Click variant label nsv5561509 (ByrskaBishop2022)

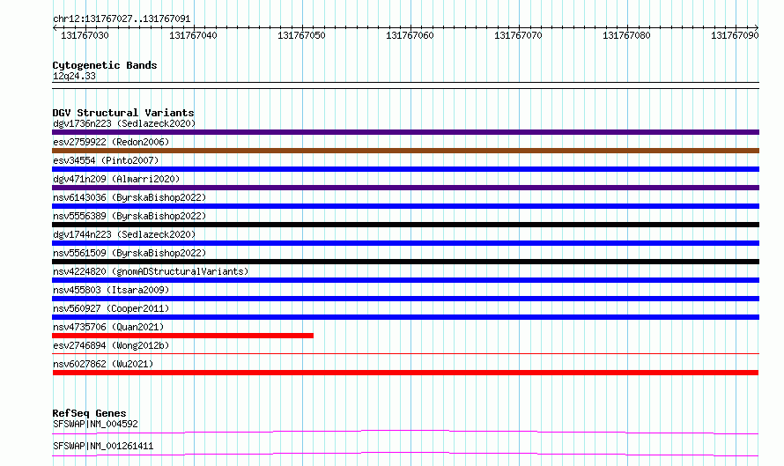click(129, 253)
